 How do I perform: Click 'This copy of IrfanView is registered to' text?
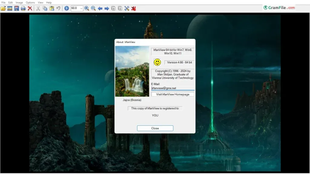[x=155, y=108]
